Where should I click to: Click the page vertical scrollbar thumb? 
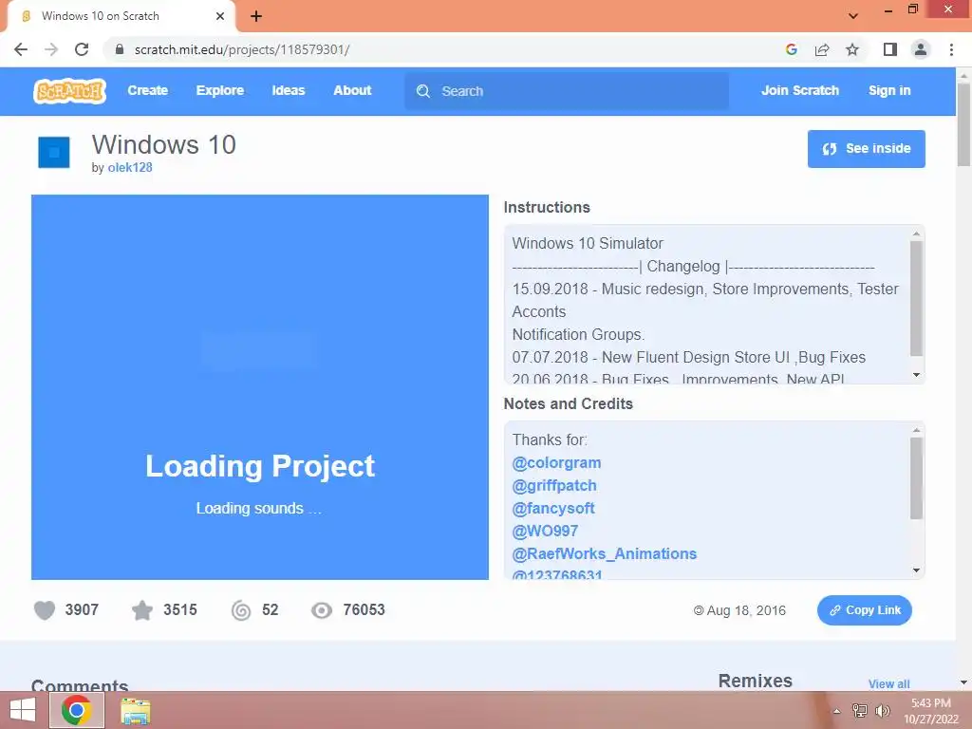tap(963, 124)
